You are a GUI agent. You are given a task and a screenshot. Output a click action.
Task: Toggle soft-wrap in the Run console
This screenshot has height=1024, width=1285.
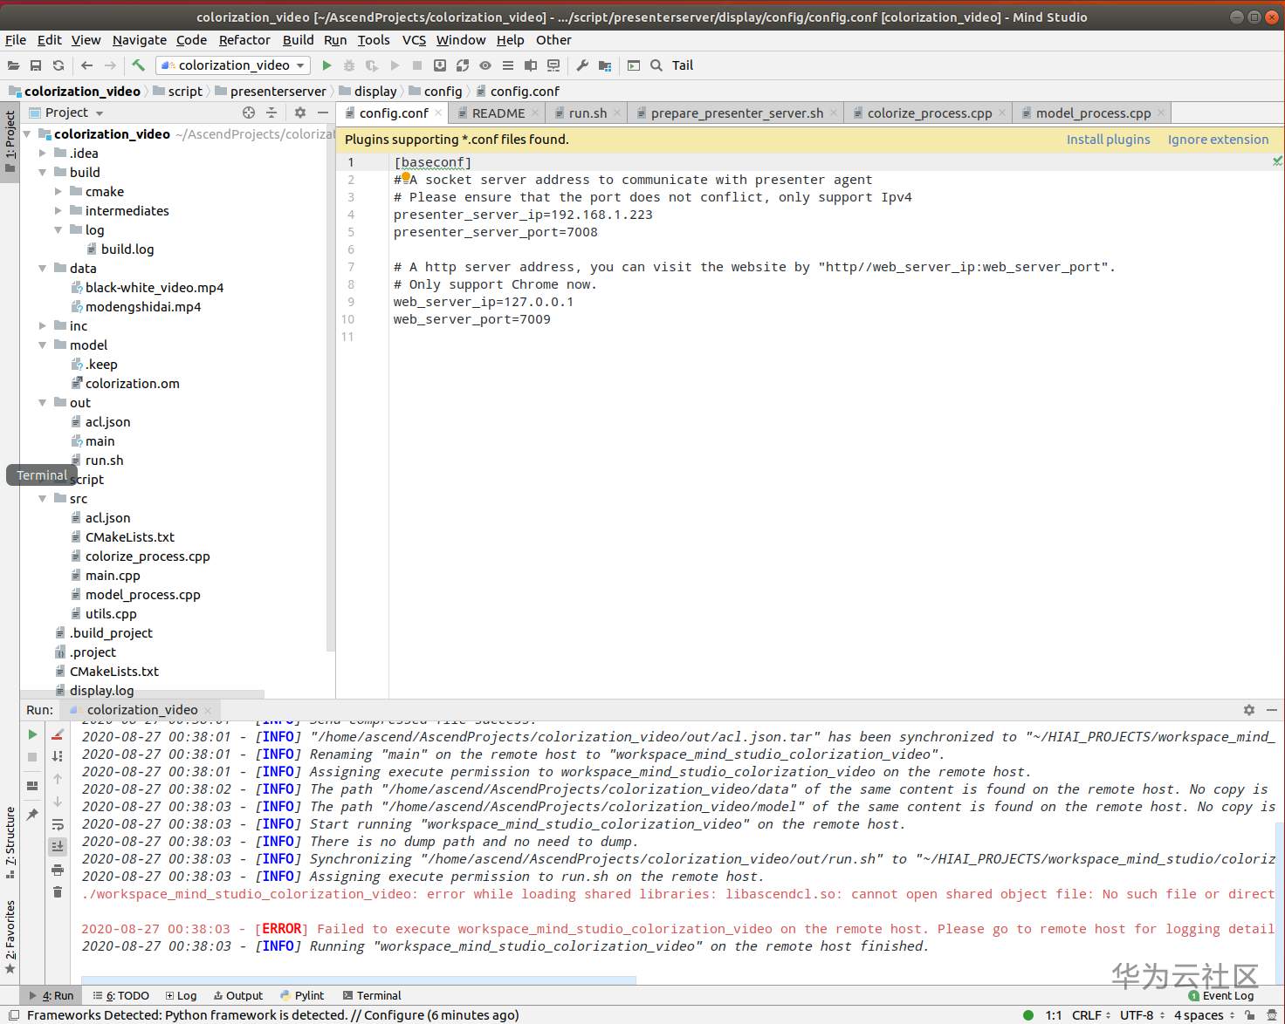pyautogui.click(x=58, y=824)
